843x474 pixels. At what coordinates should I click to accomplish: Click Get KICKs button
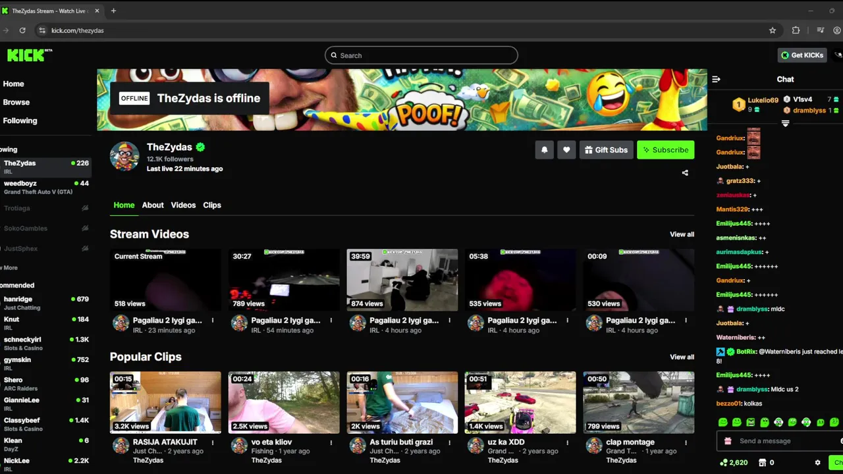point(802,55)
